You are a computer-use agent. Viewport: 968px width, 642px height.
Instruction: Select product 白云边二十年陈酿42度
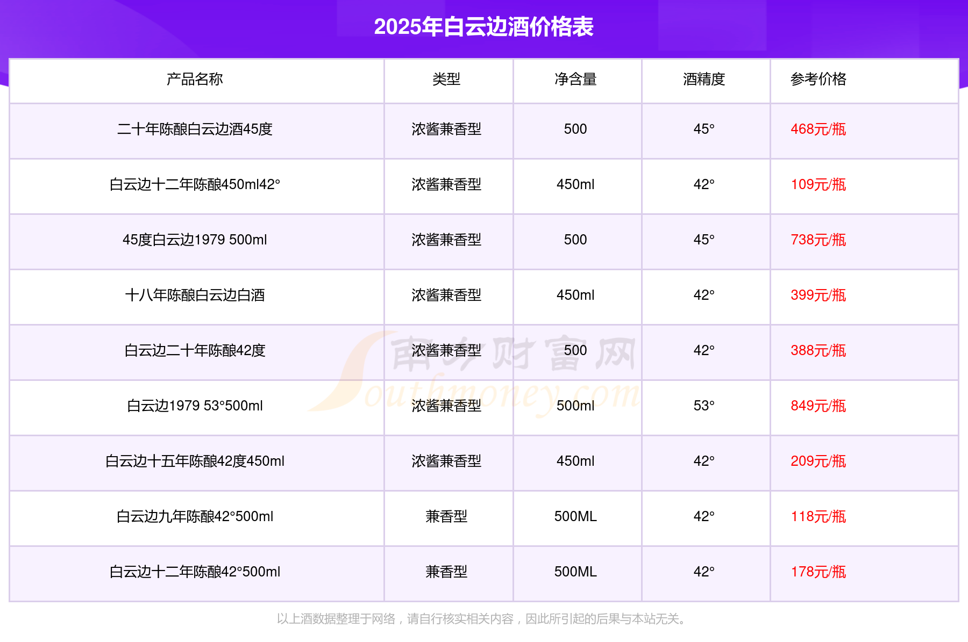195,350
